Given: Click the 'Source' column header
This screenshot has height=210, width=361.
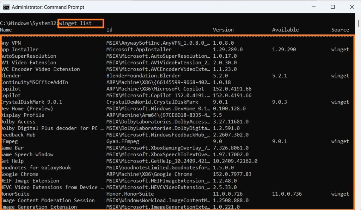Looking at the screenshot, I should coord(340,30).
